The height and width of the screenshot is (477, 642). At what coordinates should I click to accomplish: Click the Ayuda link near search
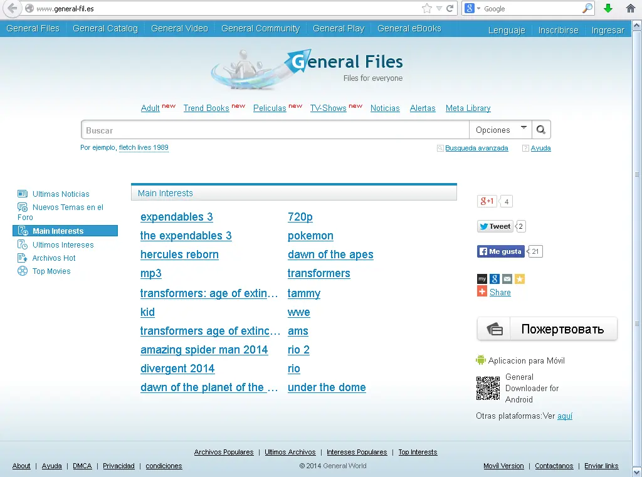pos(540,148)
